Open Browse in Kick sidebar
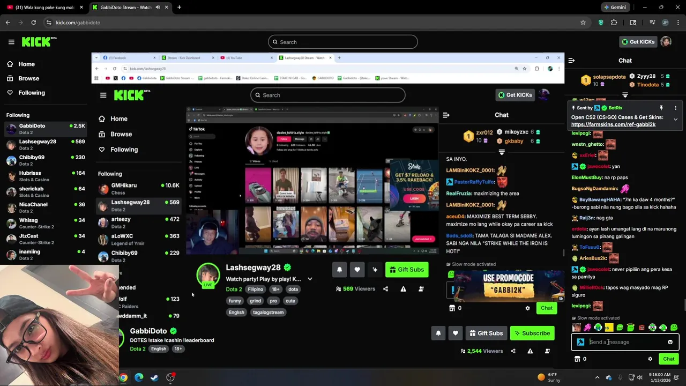Viewport: 686px width, 386px height. coord(23,78)
